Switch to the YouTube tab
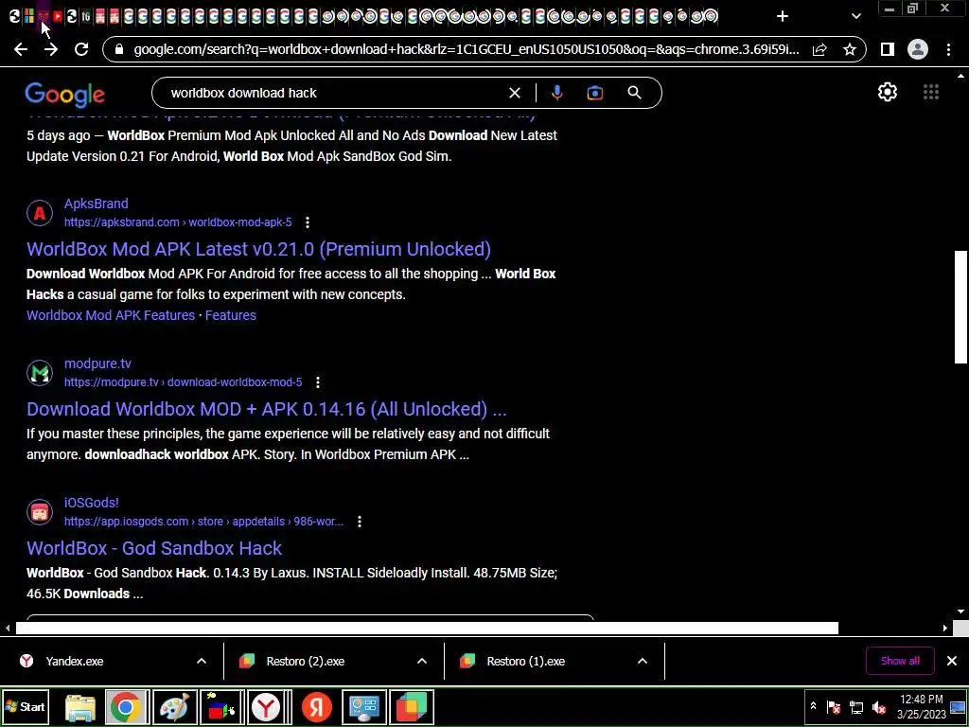Viewport: 969px width, 727px height. click(x=58, y=17)
